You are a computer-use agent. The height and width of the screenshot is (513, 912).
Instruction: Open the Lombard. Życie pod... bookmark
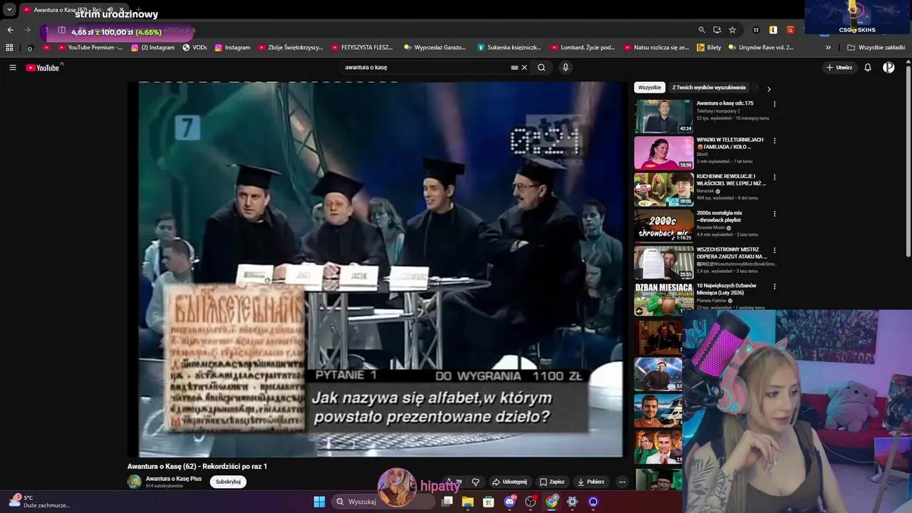(583, 48)
